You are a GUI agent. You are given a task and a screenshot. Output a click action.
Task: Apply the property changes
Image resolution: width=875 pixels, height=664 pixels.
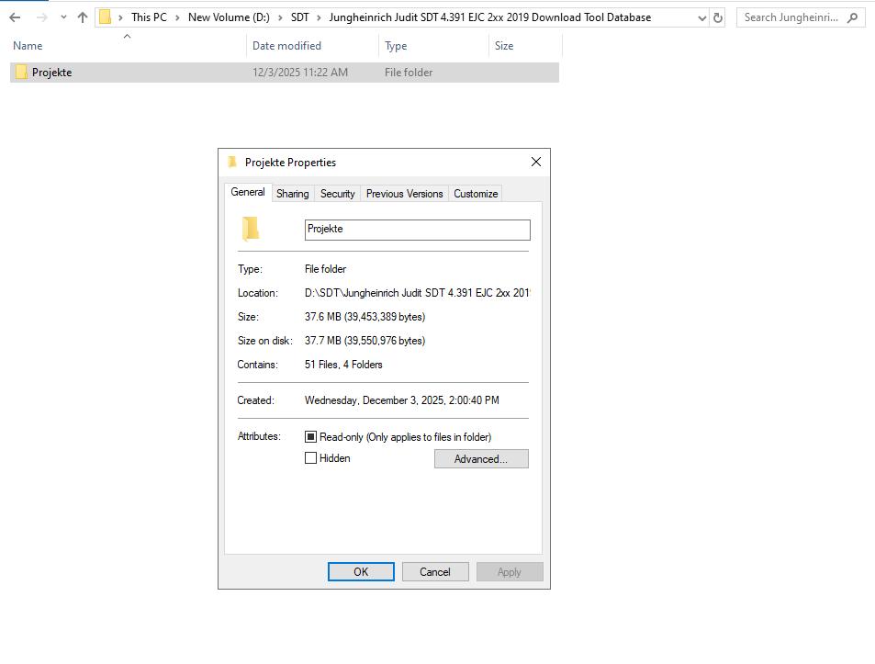pyautogui.click(x=510, y=571)
